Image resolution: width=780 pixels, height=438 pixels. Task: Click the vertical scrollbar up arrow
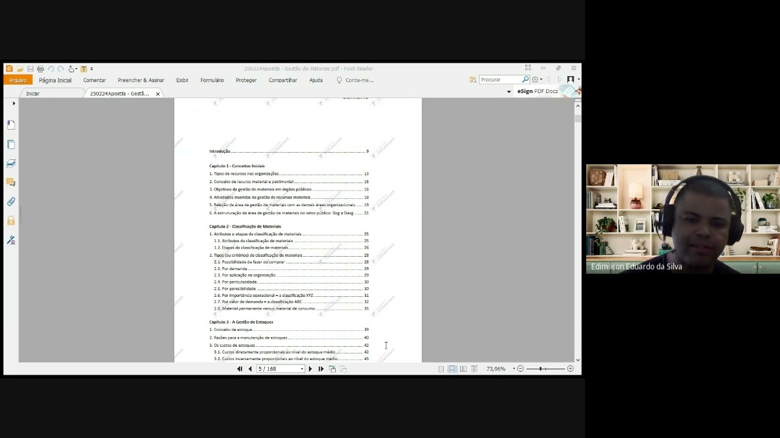(578, 106)
